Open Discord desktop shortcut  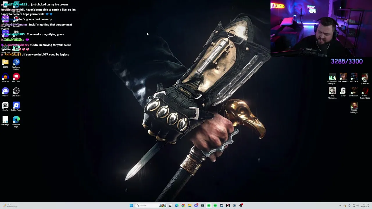pos(5,92)
